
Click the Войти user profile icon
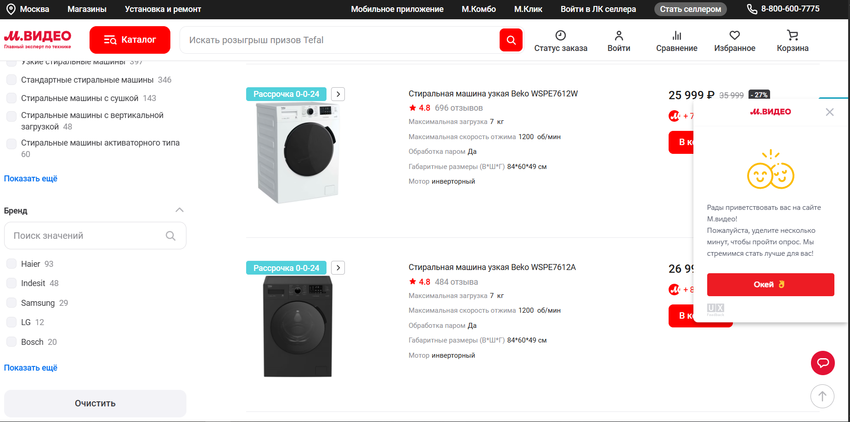tap(619, 35)
